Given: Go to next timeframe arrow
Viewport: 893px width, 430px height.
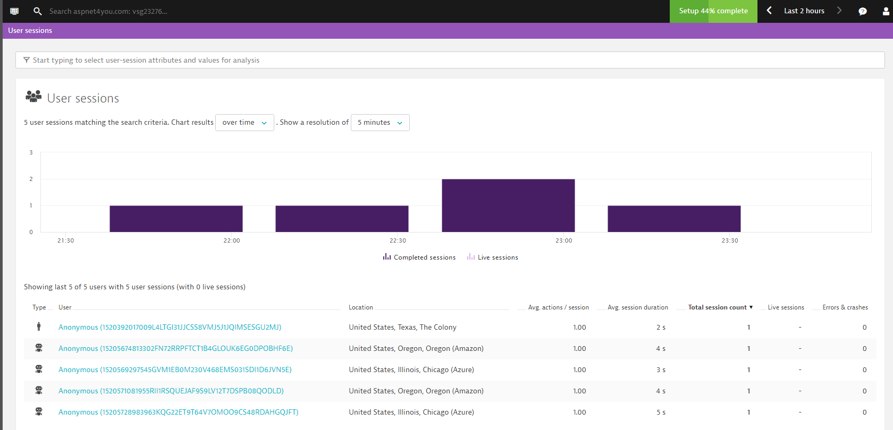Looking at the screenshot, I should click(x=839, y=11).
